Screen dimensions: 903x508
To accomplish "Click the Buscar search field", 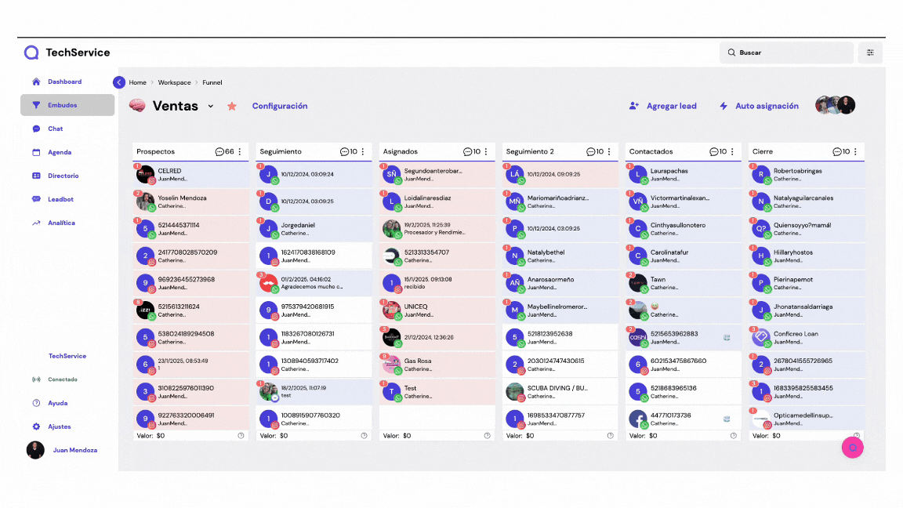I will tap(786, 53).
